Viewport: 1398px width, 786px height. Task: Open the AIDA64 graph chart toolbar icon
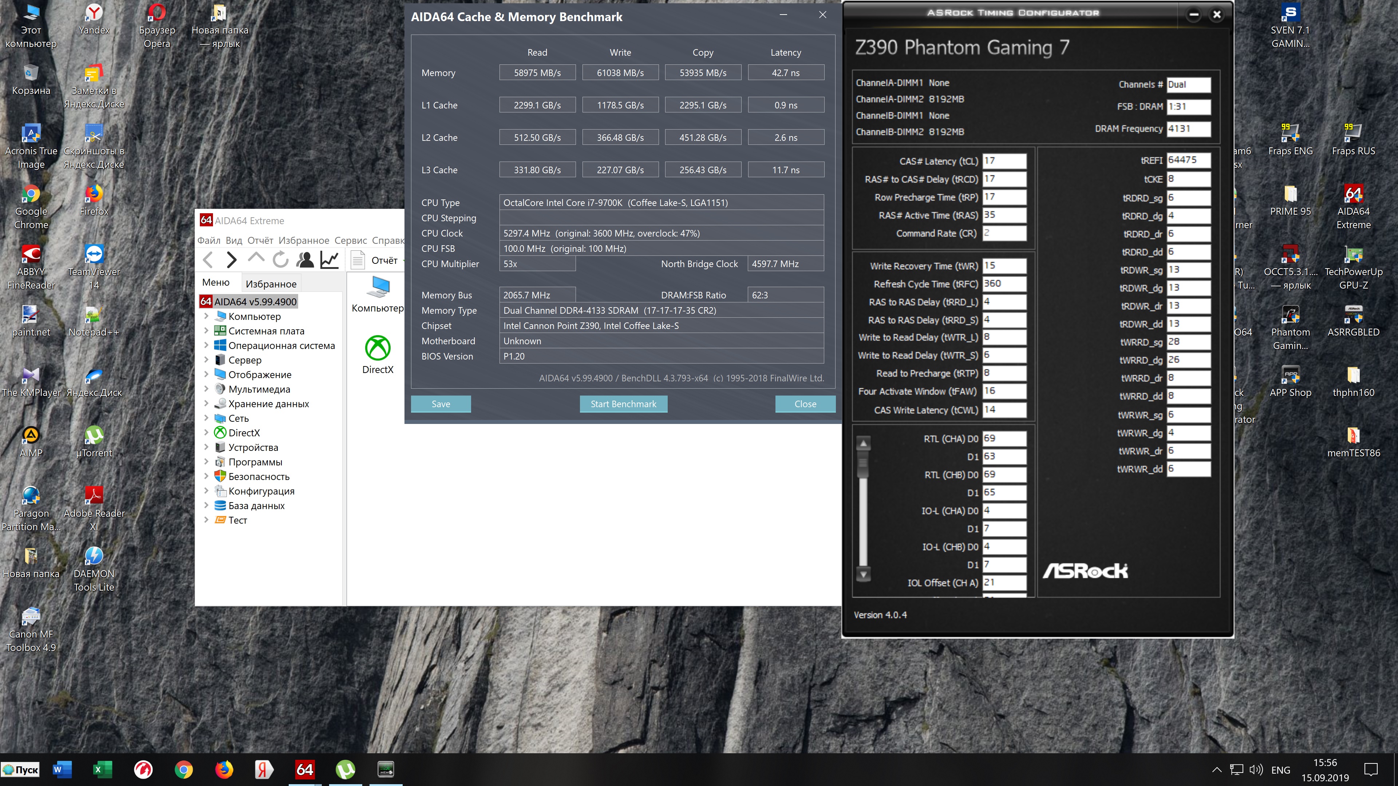click(x=329, y=260)
